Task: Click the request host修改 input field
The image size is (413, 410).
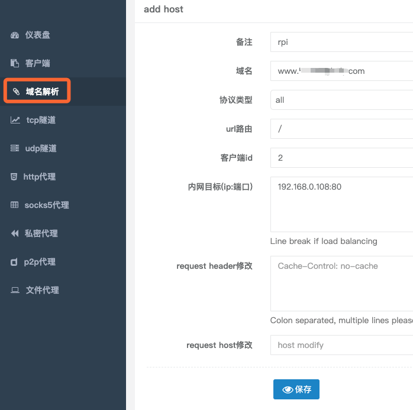Action: coord(341,345)
